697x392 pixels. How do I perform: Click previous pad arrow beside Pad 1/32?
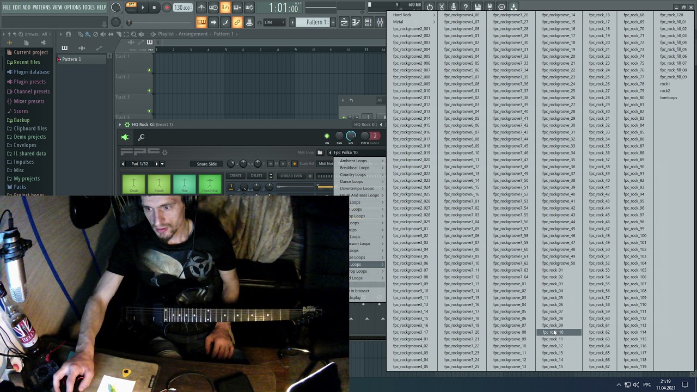(x=123, y=164)
